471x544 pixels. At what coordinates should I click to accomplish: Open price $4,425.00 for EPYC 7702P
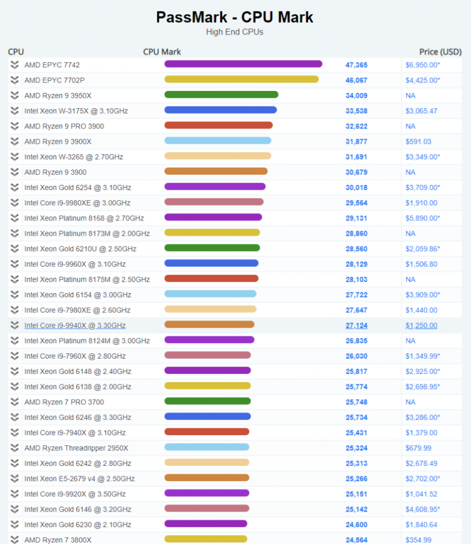tap(423, 80)
